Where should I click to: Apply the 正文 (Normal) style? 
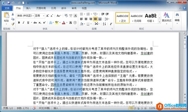pyautogui.click(x=122, y=18)
